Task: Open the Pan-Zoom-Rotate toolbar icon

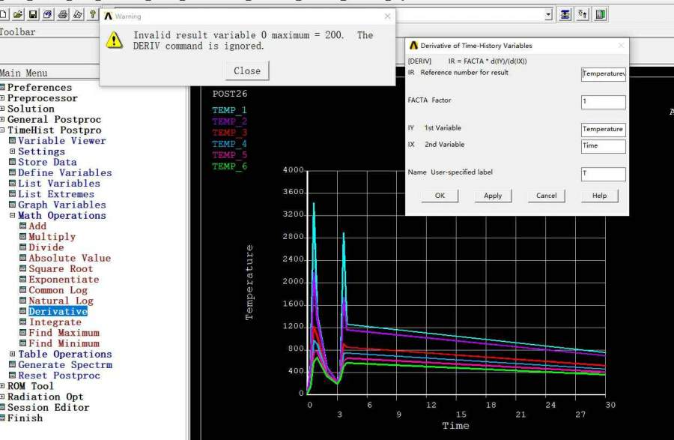Action: click(48, 14)
